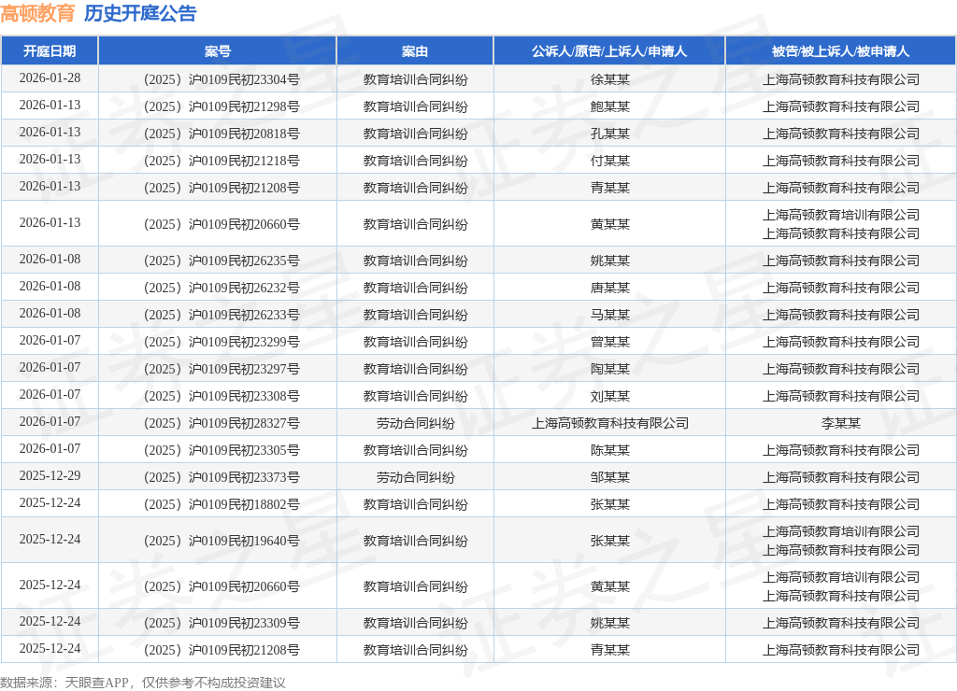Select case number 沪0109民初23305号
Image resolution: width=957 pixels, height=691 pixels.
[221, 450]
